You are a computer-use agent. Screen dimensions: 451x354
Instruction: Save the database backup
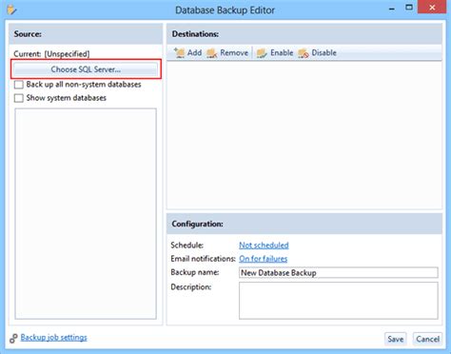click(x=395, y=339)
